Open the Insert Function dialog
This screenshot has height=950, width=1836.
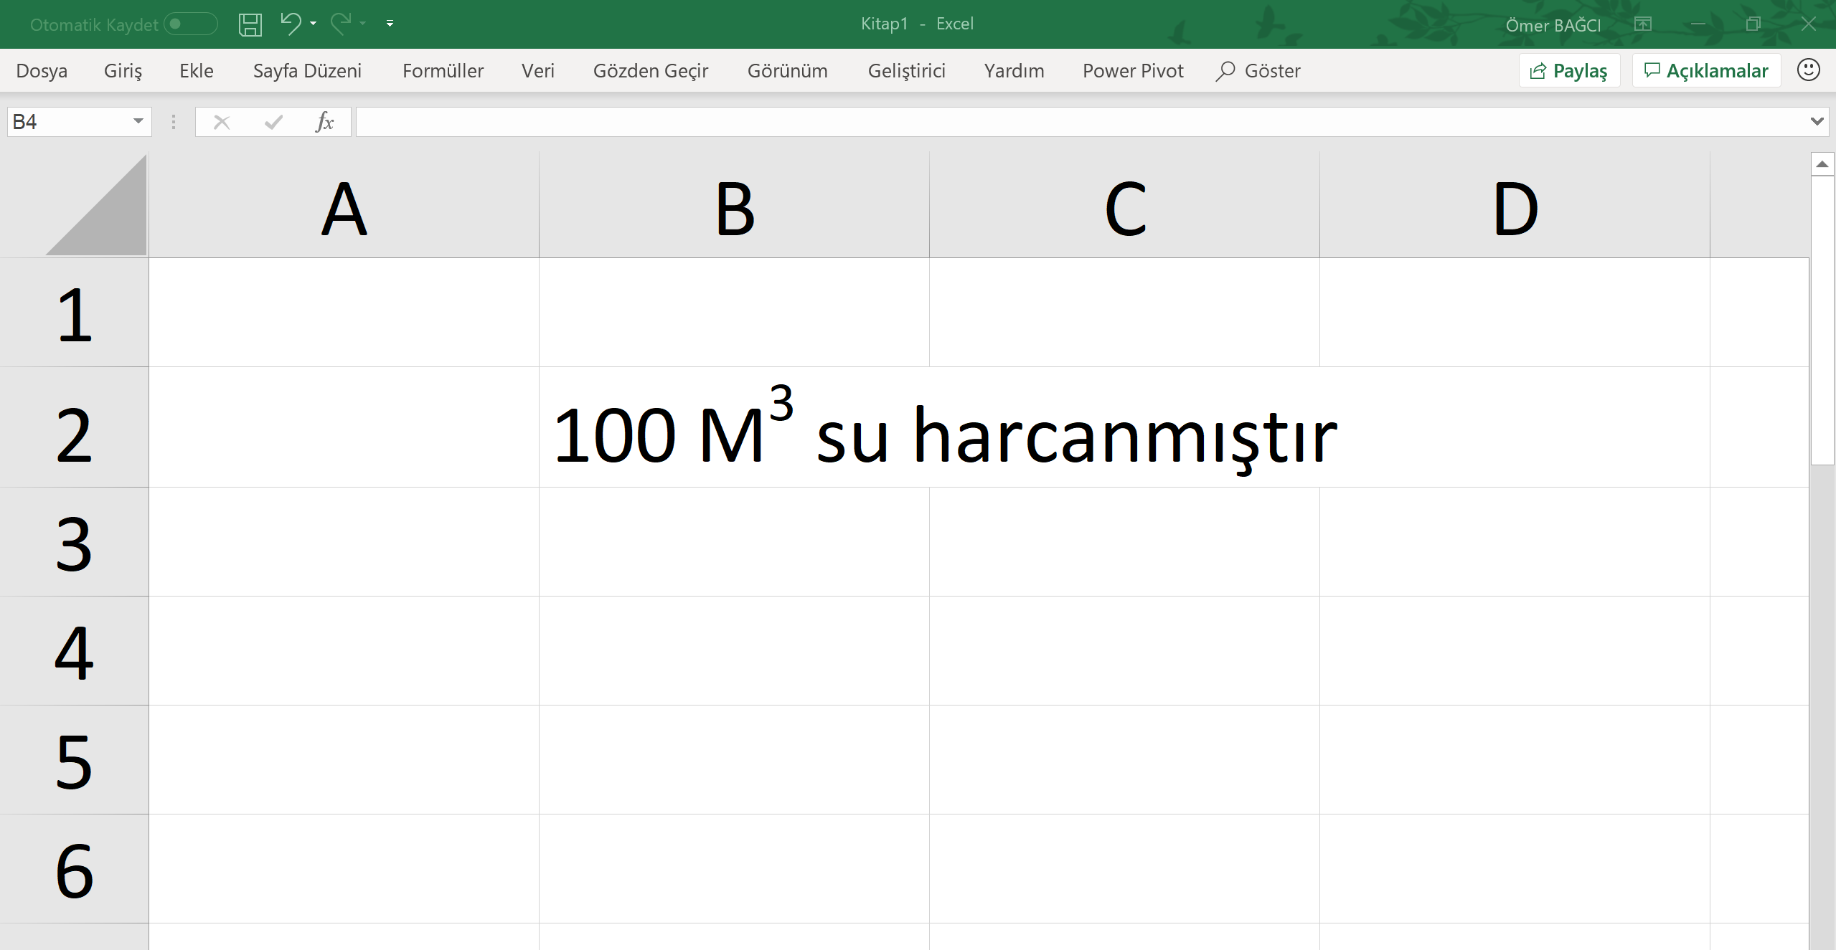pyautogui.click(x=324, y=121)
